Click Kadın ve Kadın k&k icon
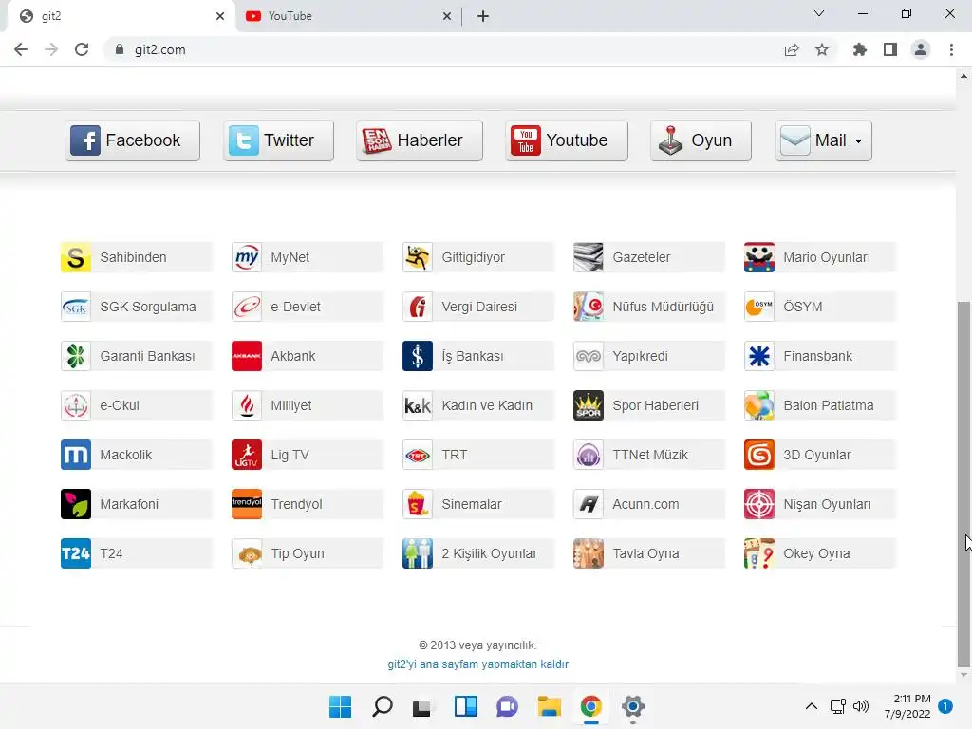The height and width of the screenshot is (729, 972). [x=418, y=405]
